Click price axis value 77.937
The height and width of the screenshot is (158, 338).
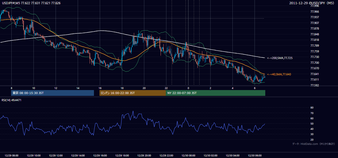point(314,17)
